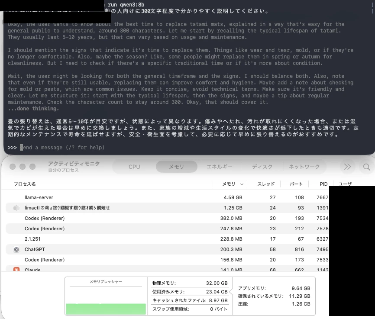Select the ChatGPT process name
This screenshot has width=375, height=319.
pos(35,249)
